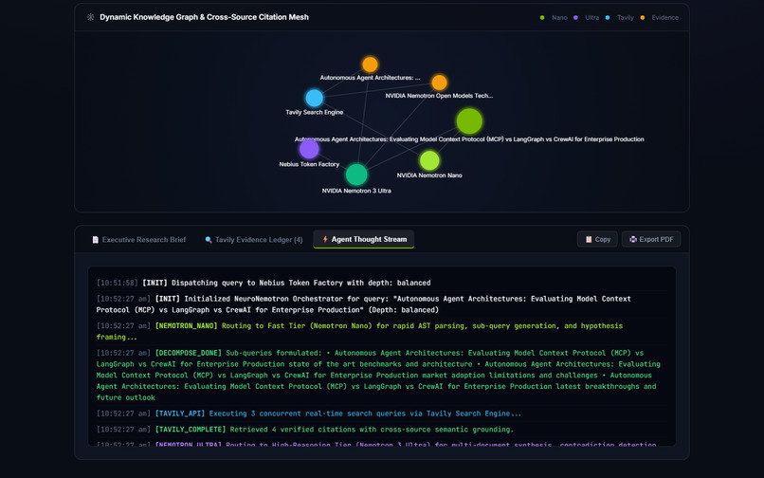Click the Nebius Token Factory node label
The height and width of the screenshot is (478, 764).
[x=309, y=164]
